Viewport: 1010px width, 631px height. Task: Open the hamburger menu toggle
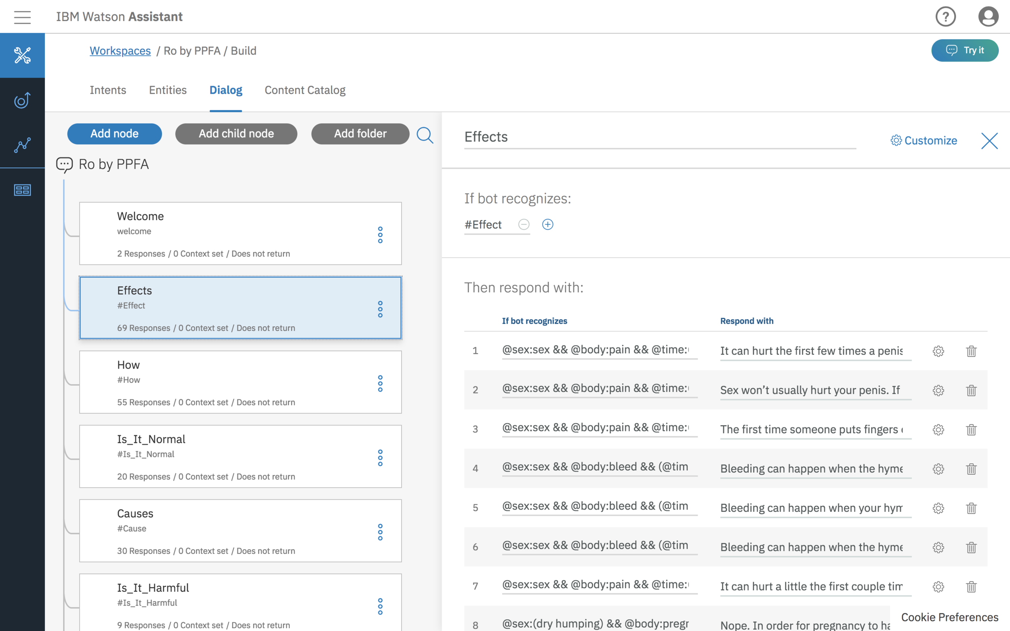pos(22,17)
